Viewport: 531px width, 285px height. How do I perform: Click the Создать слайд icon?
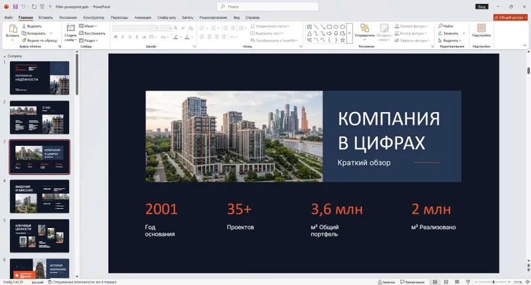(70, 28)
